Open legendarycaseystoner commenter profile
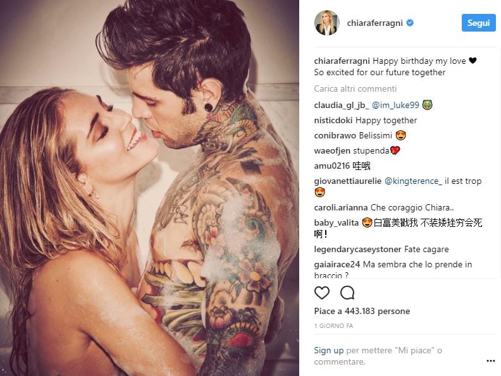Image resolution: width=501 pixels, height=376 pixels. point(358,249)
